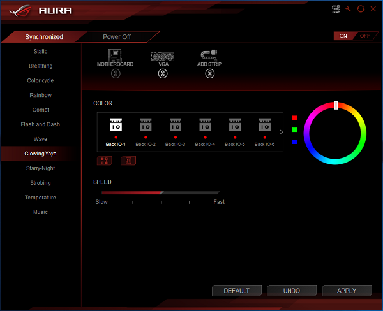The image size is (383, 311).
Task: Pick the green color swatch
Action: tap(294, 130)
